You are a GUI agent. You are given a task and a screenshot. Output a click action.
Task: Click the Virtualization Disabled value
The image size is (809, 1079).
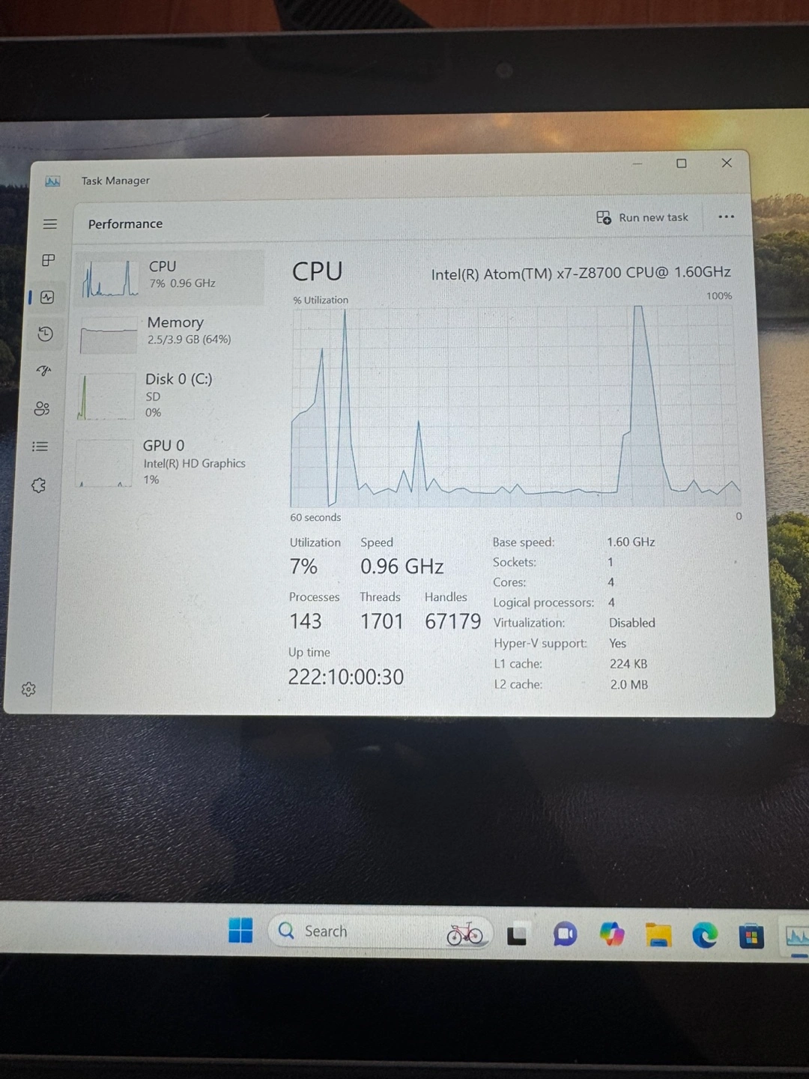click(631, 623)
